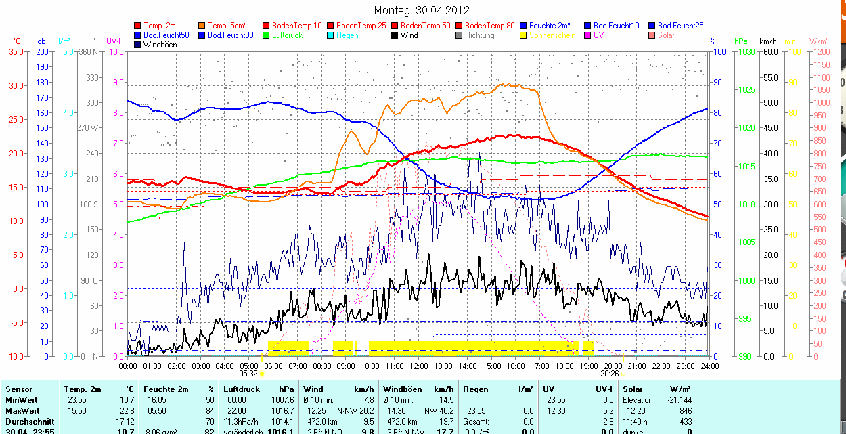Click the BodenTemp 80 legend label
Image resolution: width=846 pixels, height=434 pixels.
(x=490, y=26)
